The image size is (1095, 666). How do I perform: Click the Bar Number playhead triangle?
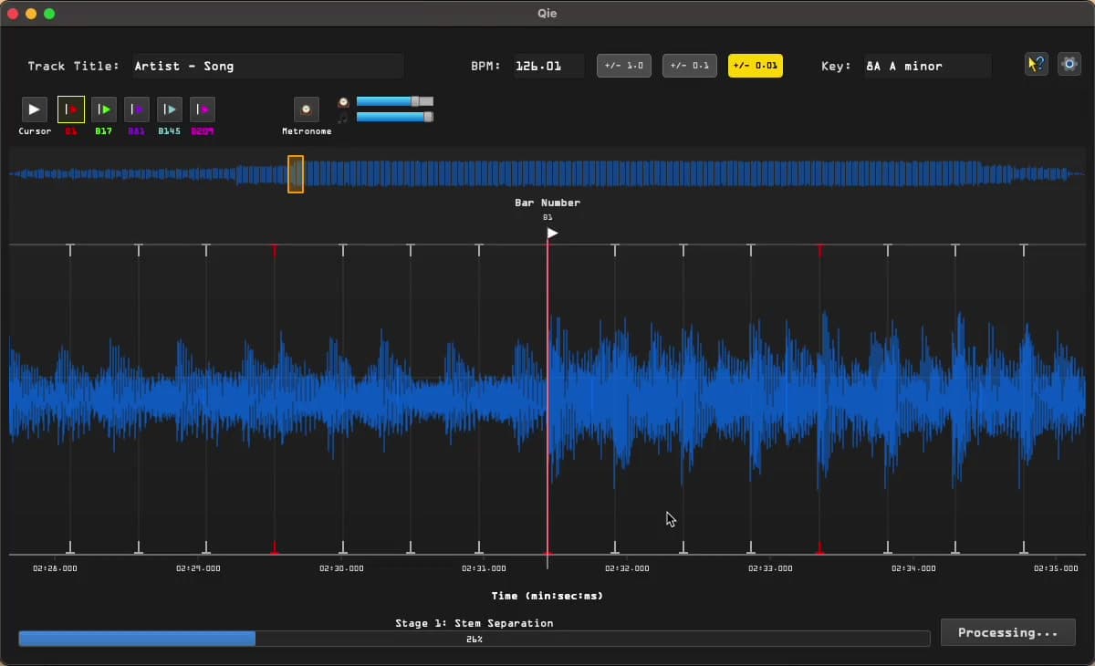(x=551, y=233)
